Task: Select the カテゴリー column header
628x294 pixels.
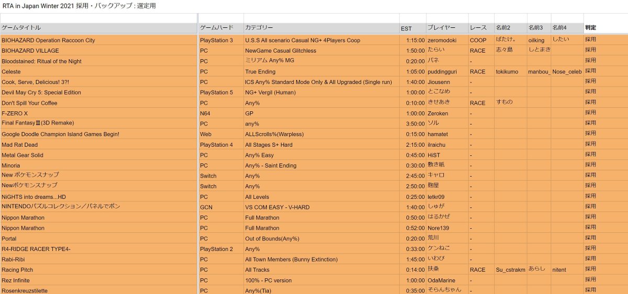Action: [321, 28]
